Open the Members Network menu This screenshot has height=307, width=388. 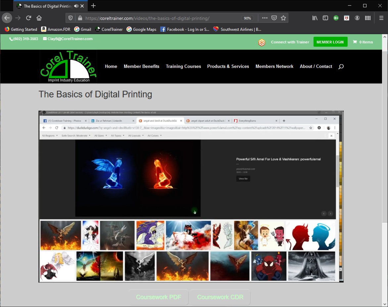tap(274, 66)
